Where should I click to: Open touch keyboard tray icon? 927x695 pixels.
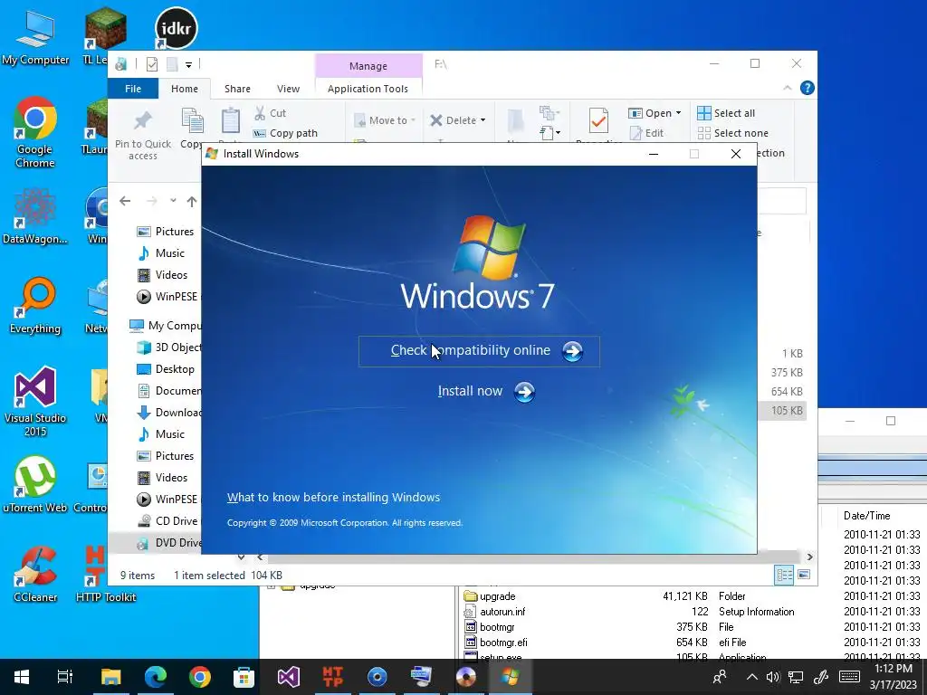coord(849,677)
